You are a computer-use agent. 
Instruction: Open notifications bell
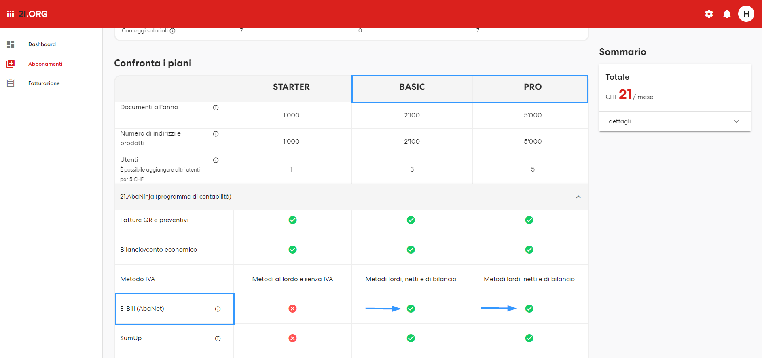[727, 14]
